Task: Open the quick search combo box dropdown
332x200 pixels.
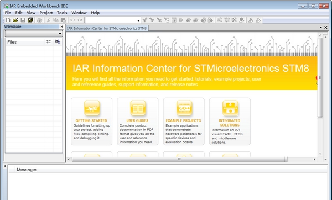Action: pyautogui.click(x=138, y=20)
